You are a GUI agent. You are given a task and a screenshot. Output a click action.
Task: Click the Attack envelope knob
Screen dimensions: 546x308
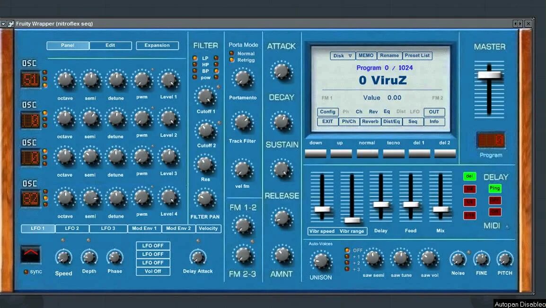pyautogui.click(x=282, y=71)
